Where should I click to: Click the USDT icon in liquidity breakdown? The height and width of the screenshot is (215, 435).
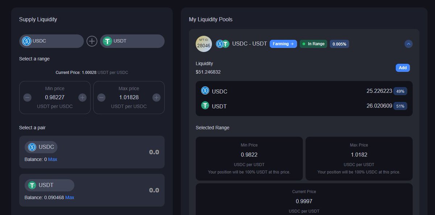click(x=205, y=105)
